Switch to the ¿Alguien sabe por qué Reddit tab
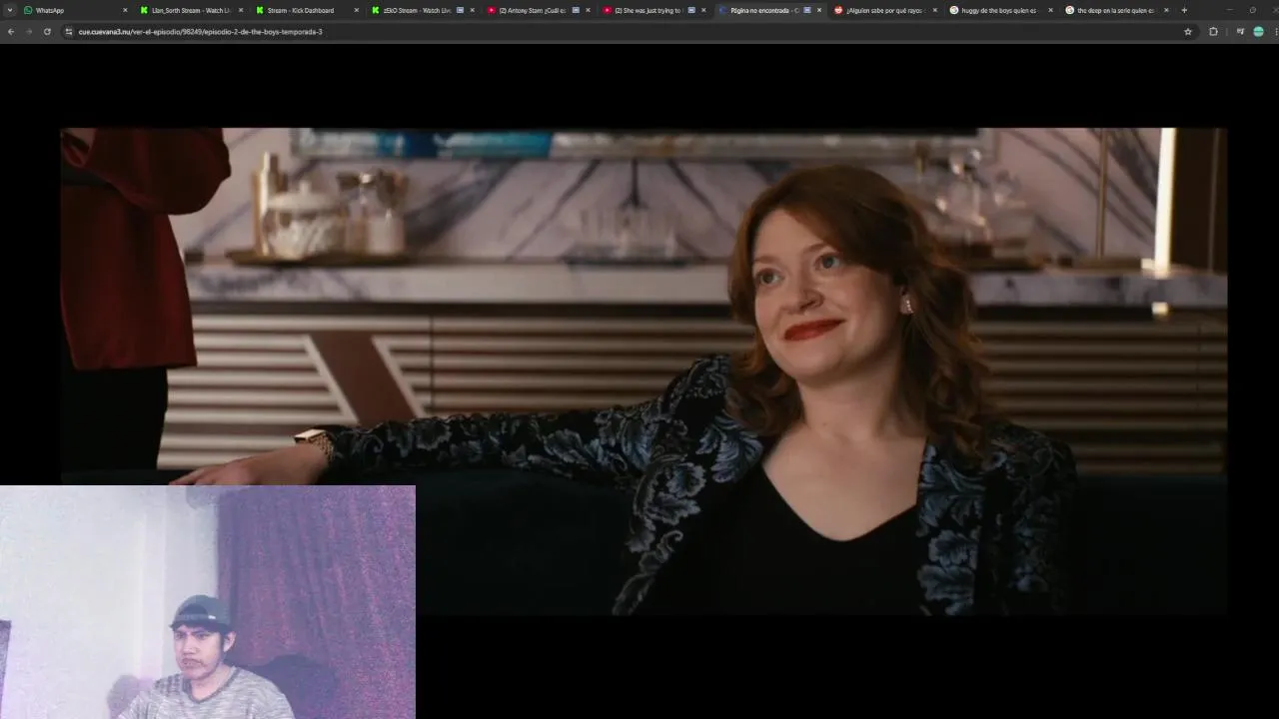This screenshot has height=719, width=1279. [884, 10]
